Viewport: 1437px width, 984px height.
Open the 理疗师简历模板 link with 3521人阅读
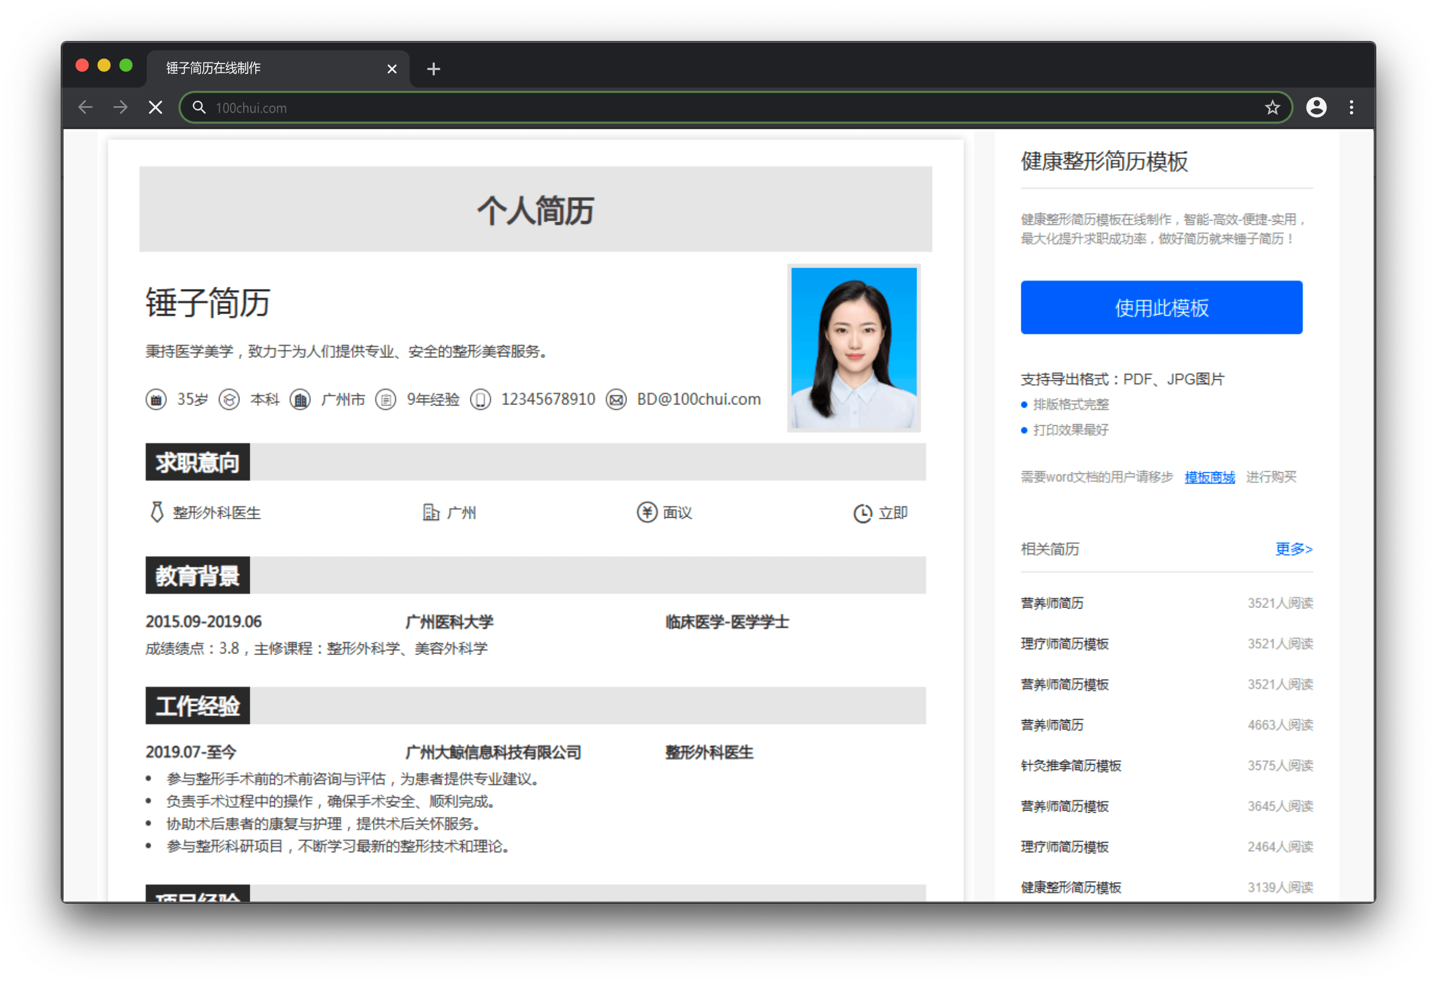(x=1065, y=644)
